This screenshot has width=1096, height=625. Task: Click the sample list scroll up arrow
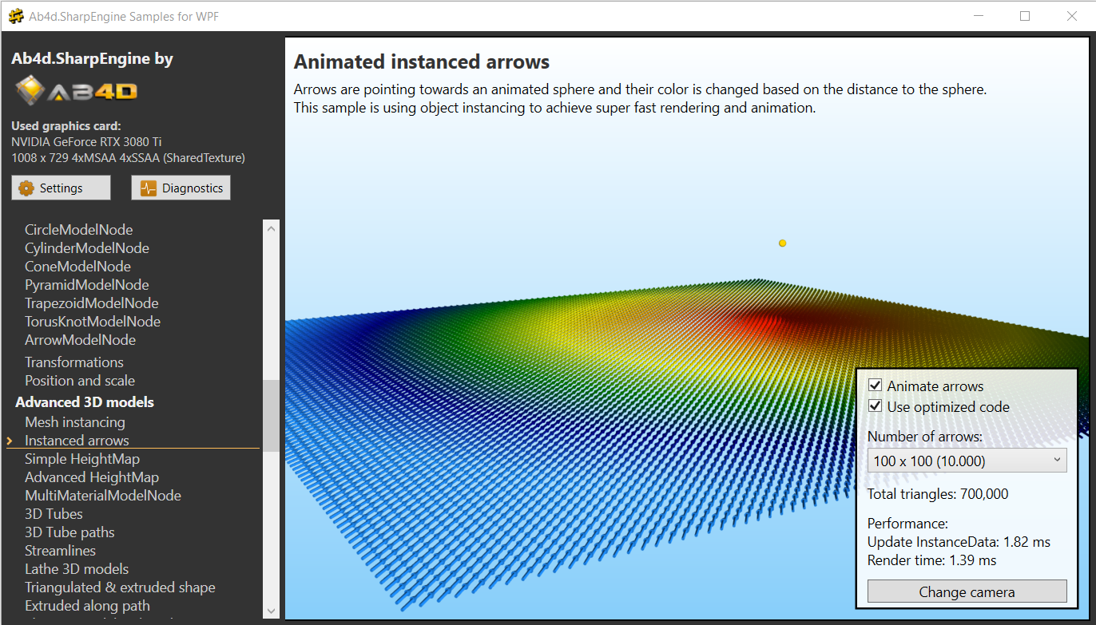pyautogui.click(x=272, y=229)
